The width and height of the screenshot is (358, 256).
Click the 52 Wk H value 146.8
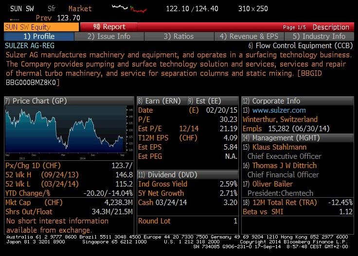124,175
